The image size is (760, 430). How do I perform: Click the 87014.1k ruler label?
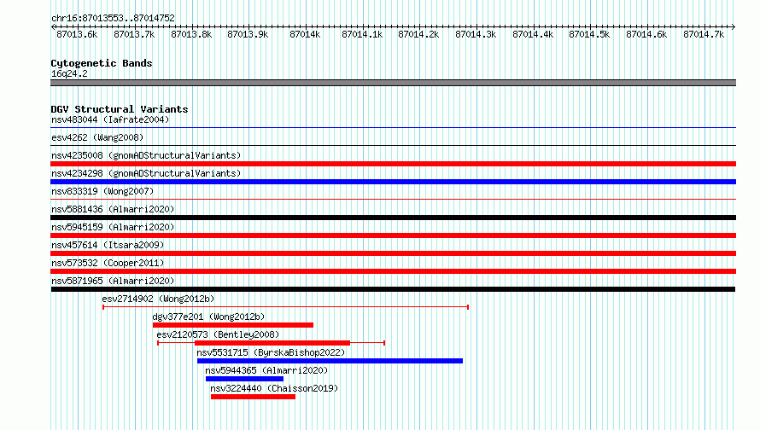click(362, 34)
